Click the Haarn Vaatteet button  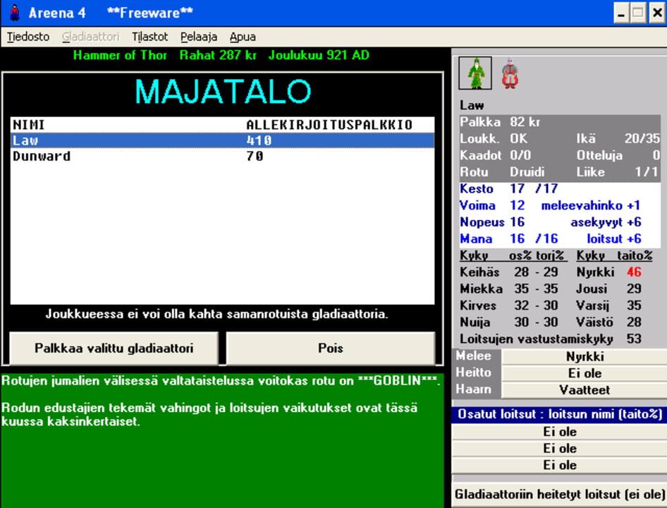[585, 390]
